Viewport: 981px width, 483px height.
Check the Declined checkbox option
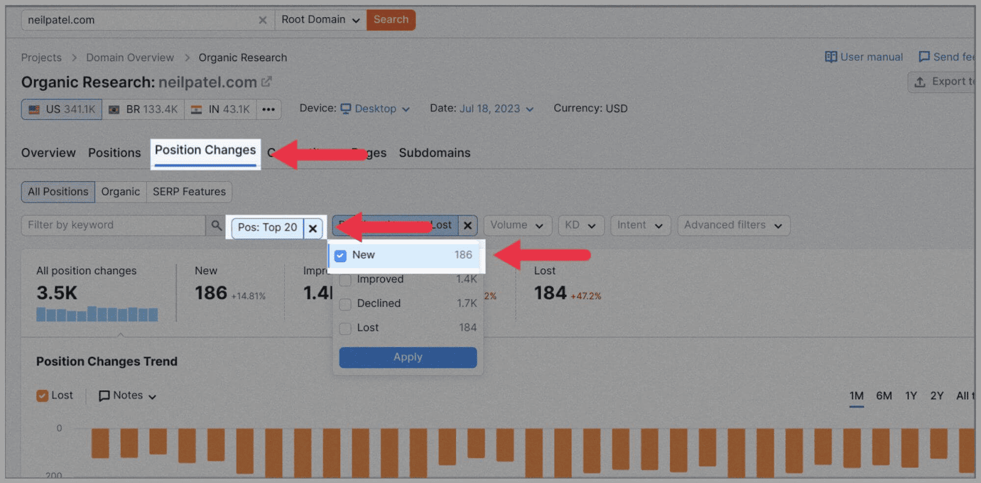345,304
